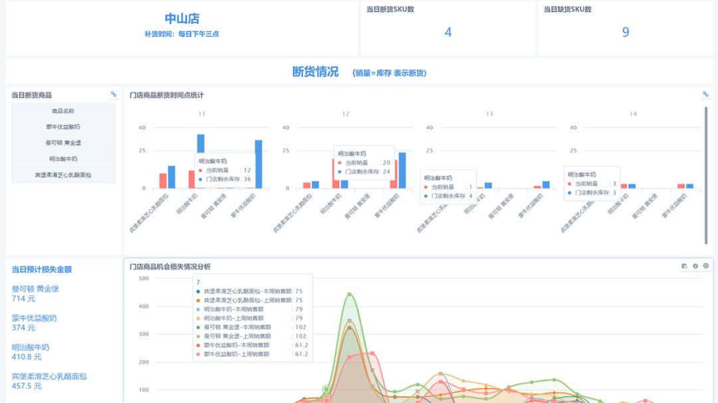Click 当日缺货SKU数 value 9

point(626,32)
